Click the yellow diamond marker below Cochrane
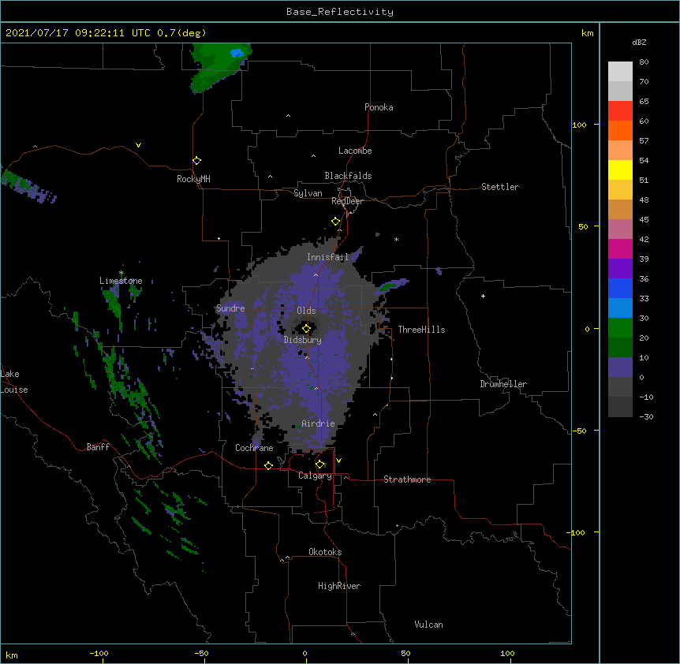Viewport: 680px width, 664px height. (x=268, y=465)
